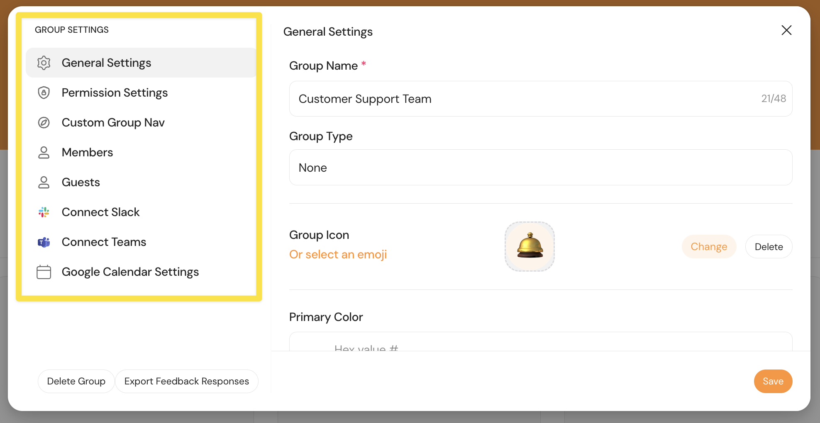820x423 pixels.
Task: Open the General Settings menu item
Action: pos(141,63)
